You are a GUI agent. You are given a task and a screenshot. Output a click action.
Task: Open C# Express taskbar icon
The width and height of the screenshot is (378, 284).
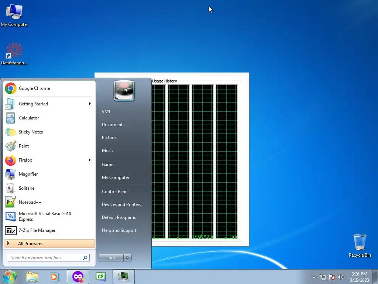tap(101, 277)
